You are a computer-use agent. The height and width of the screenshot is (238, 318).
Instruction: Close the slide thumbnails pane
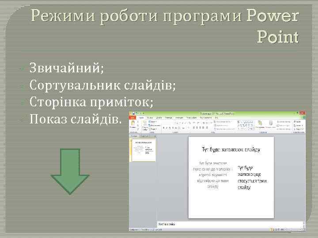coord(155,136)
